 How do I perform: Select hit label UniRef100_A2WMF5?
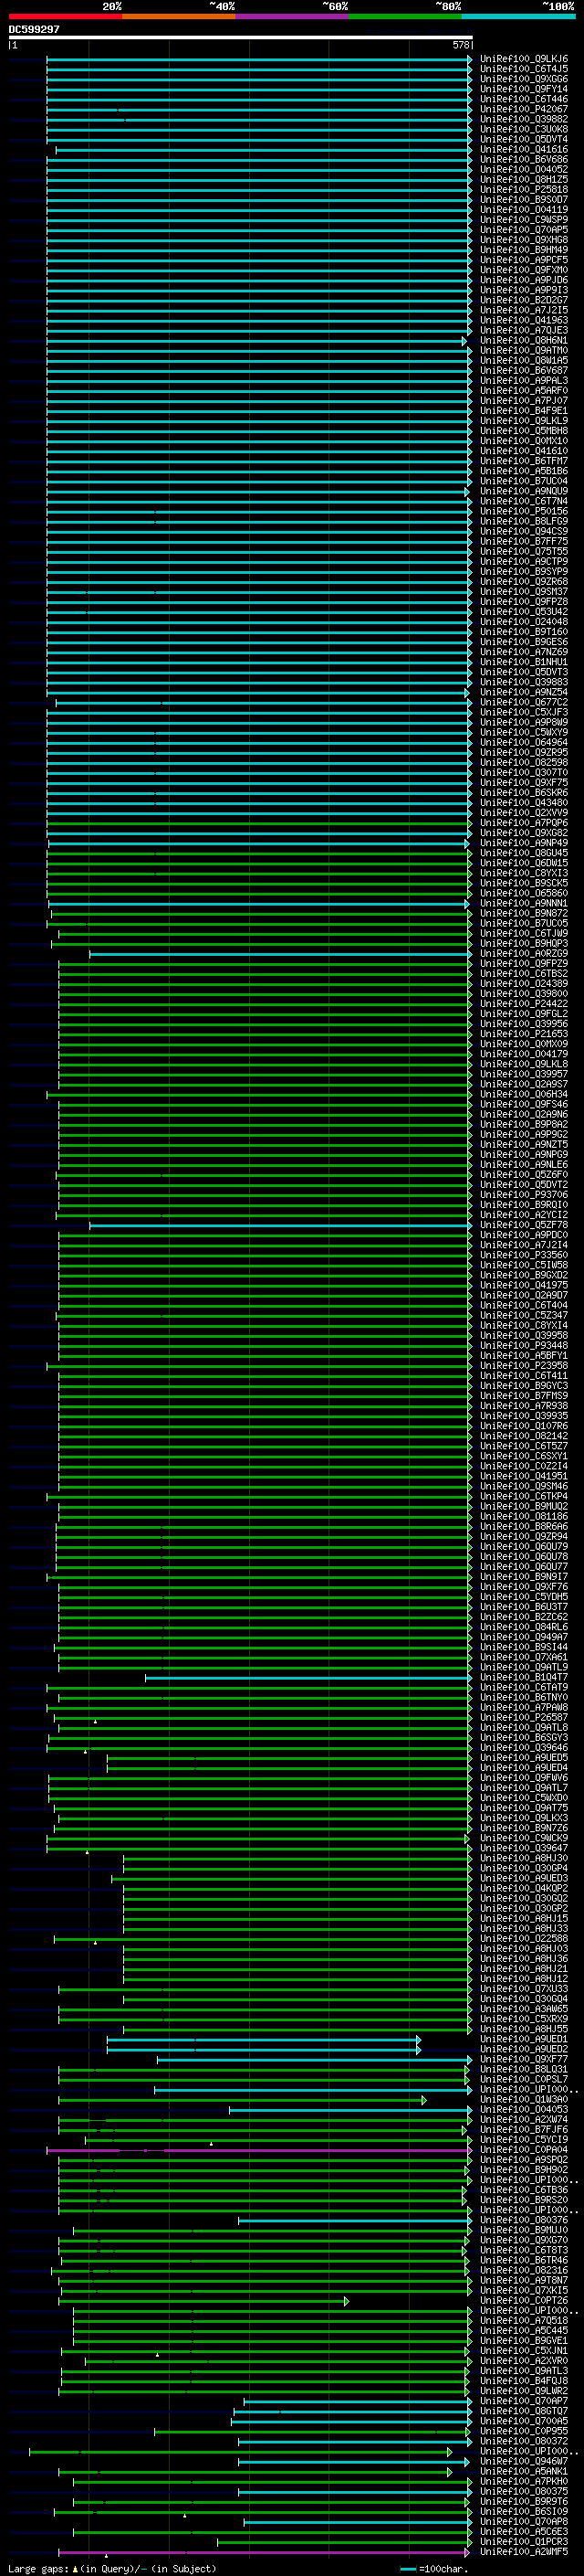coord(523,2551)
